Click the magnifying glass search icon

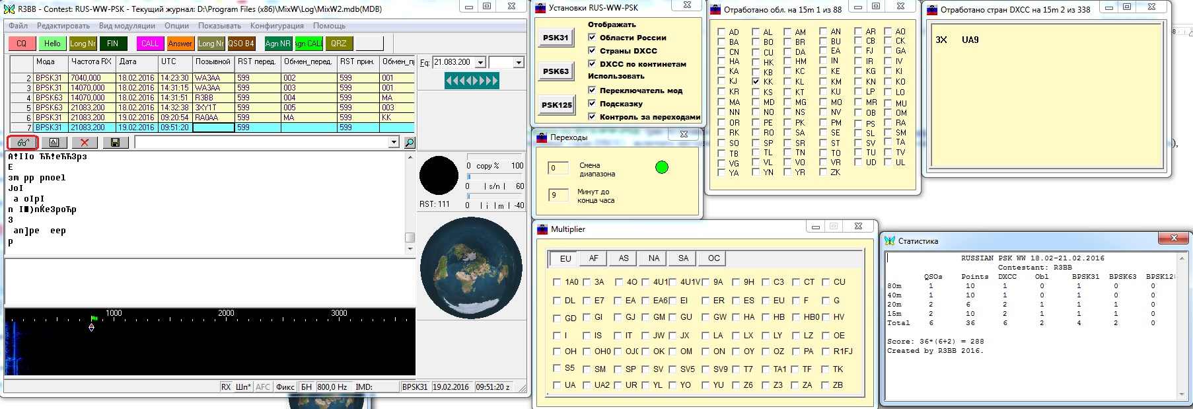pos(410,142)
